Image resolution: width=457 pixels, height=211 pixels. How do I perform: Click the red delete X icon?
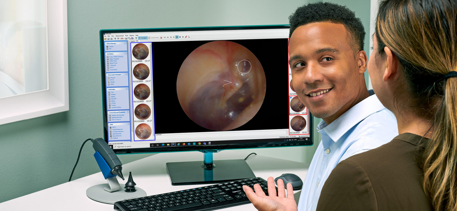[161, 37]
